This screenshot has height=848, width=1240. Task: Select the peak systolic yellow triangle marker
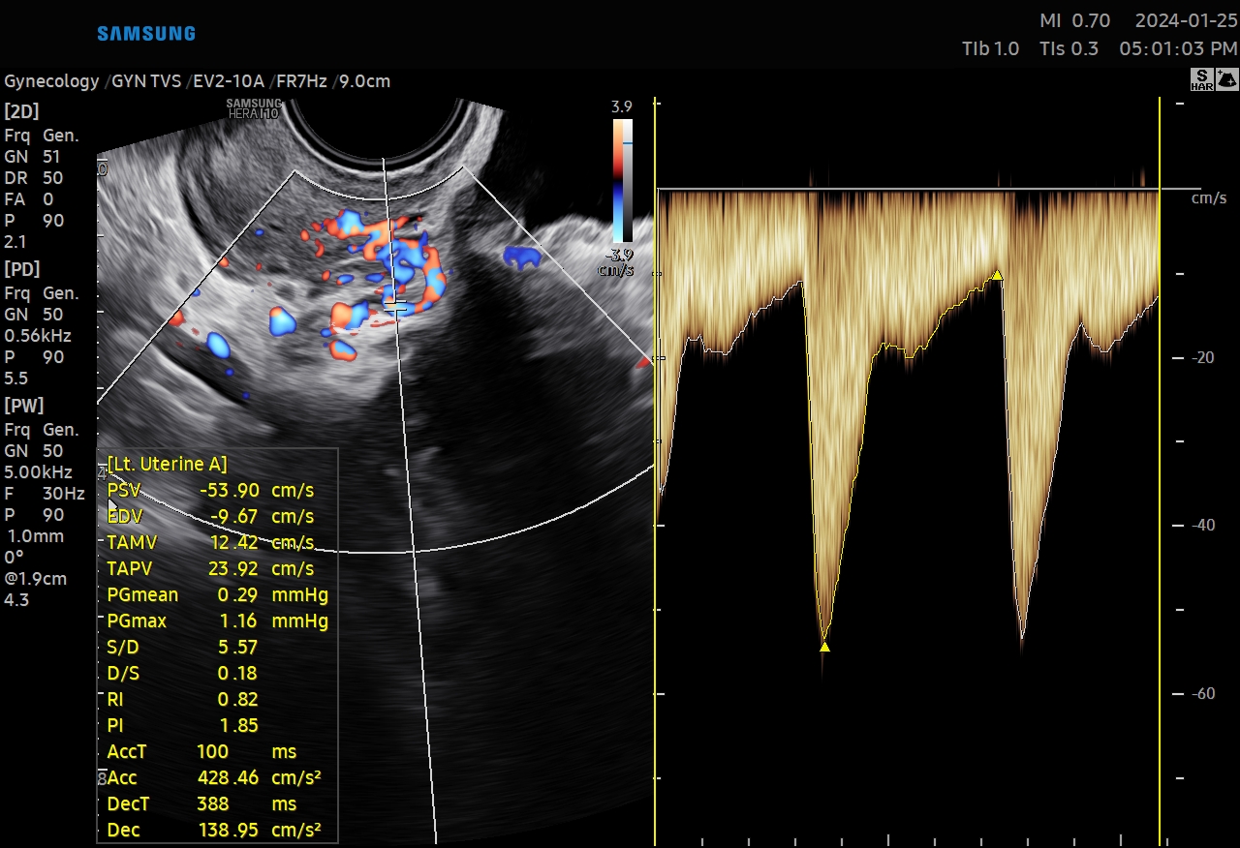pos(824,646)
